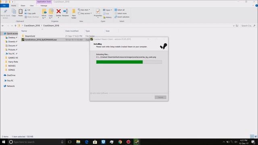Click Copy path in the ribbon
Viewport: 258px width, 145px height.
coord(30,13)
